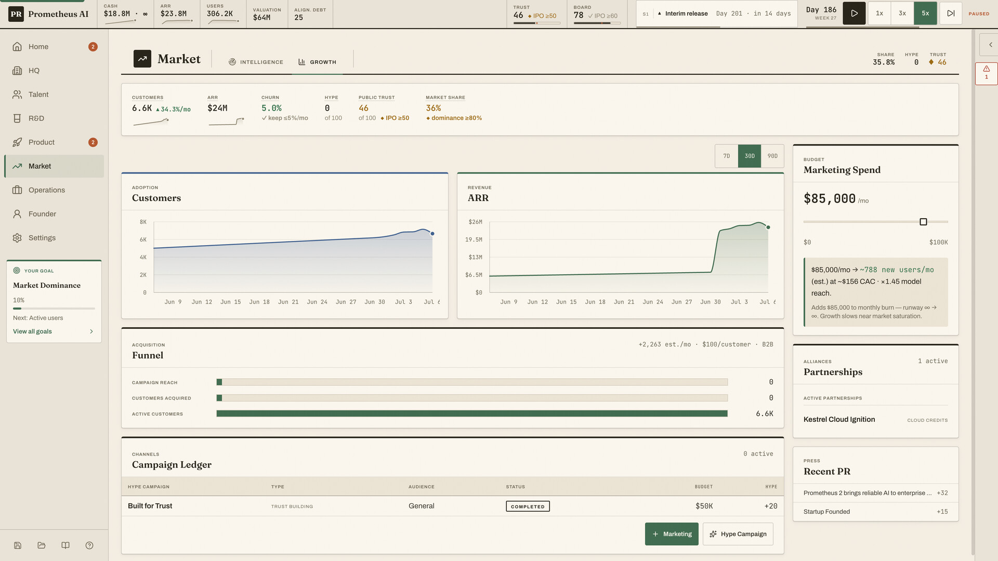Select the 7D chart range

click(x=727, y=156)
